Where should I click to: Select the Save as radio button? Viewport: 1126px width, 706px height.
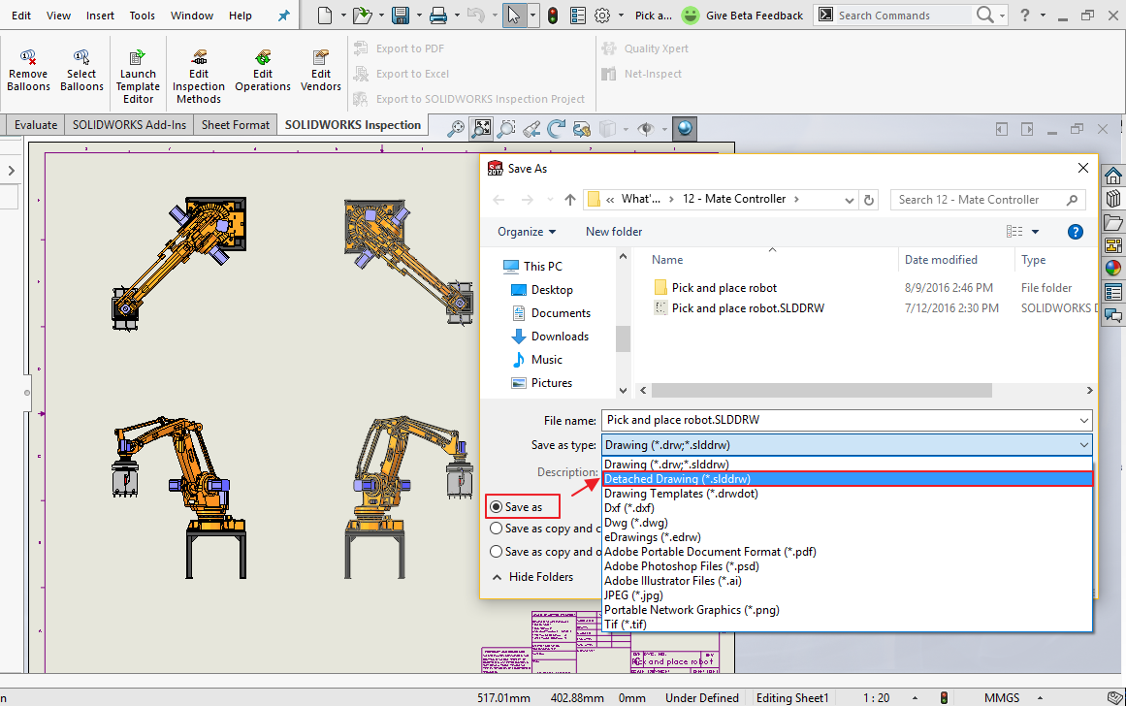click(x=497, y=507)
